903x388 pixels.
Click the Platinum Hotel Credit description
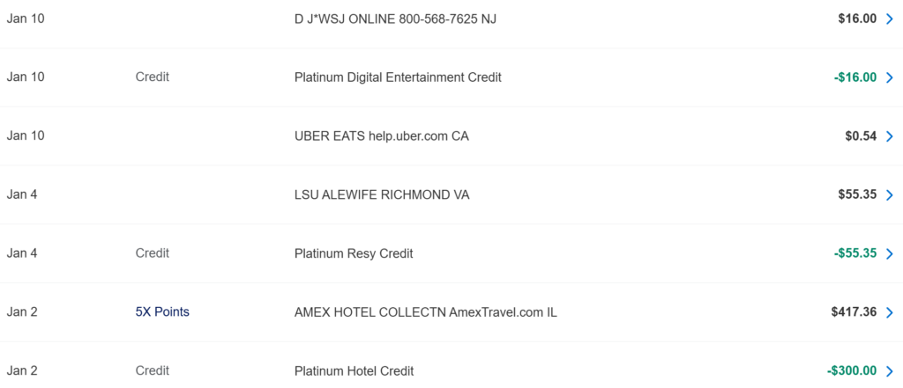coord(354,371)
